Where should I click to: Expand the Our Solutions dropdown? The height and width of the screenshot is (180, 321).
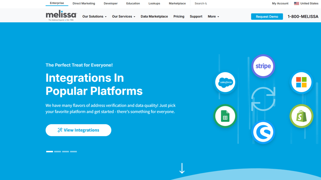94,17
